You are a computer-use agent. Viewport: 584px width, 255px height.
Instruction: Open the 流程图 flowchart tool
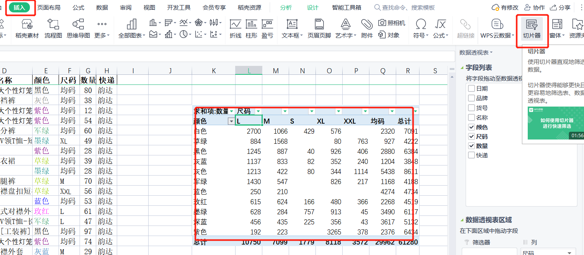click(53, 29)
